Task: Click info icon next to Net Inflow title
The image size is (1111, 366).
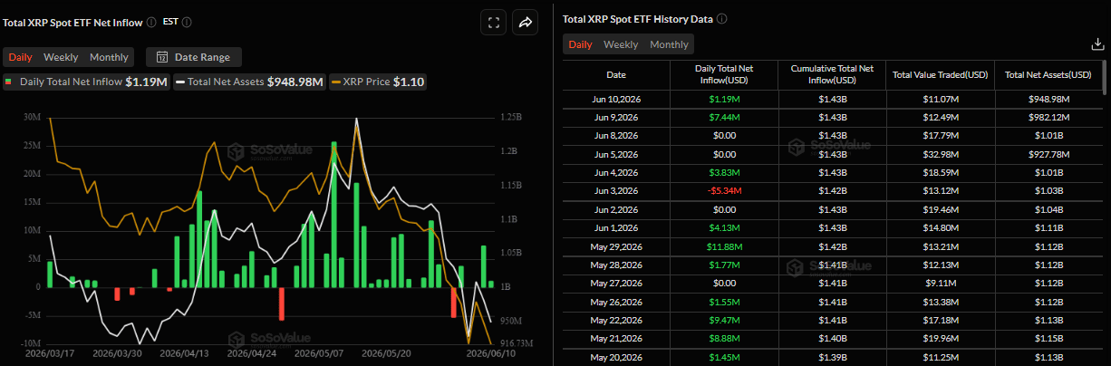Action: 150,22
